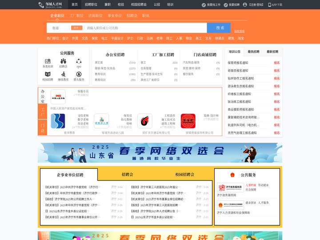
Task: Select the 校园招聘会 tab in yellow section
Action: tap(185, 175)
